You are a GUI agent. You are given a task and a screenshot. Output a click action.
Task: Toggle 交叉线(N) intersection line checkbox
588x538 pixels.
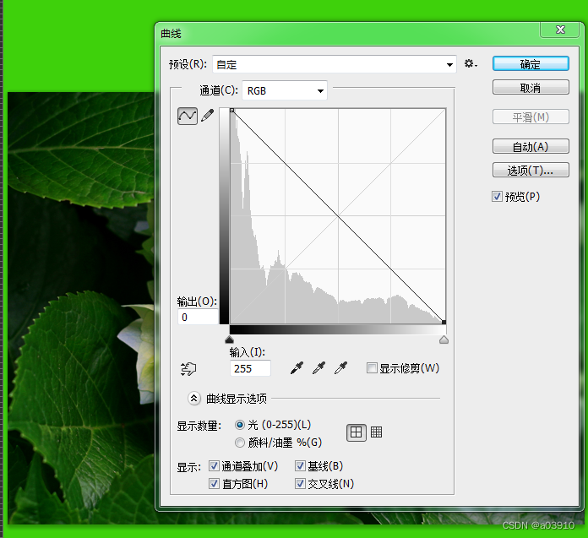pyautogui.click(x=300, y=484)
